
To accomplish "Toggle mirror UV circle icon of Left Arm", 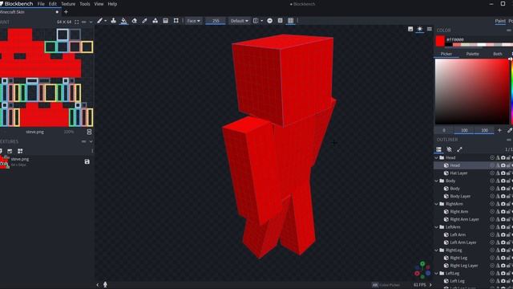I will (492, 234).
